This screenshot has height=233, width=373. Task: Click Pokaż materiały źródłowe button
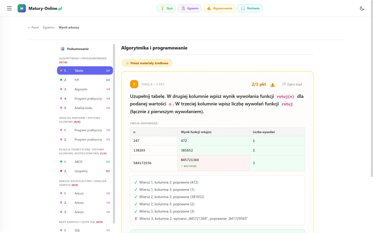pyautogui.click(x=147, y=63)
